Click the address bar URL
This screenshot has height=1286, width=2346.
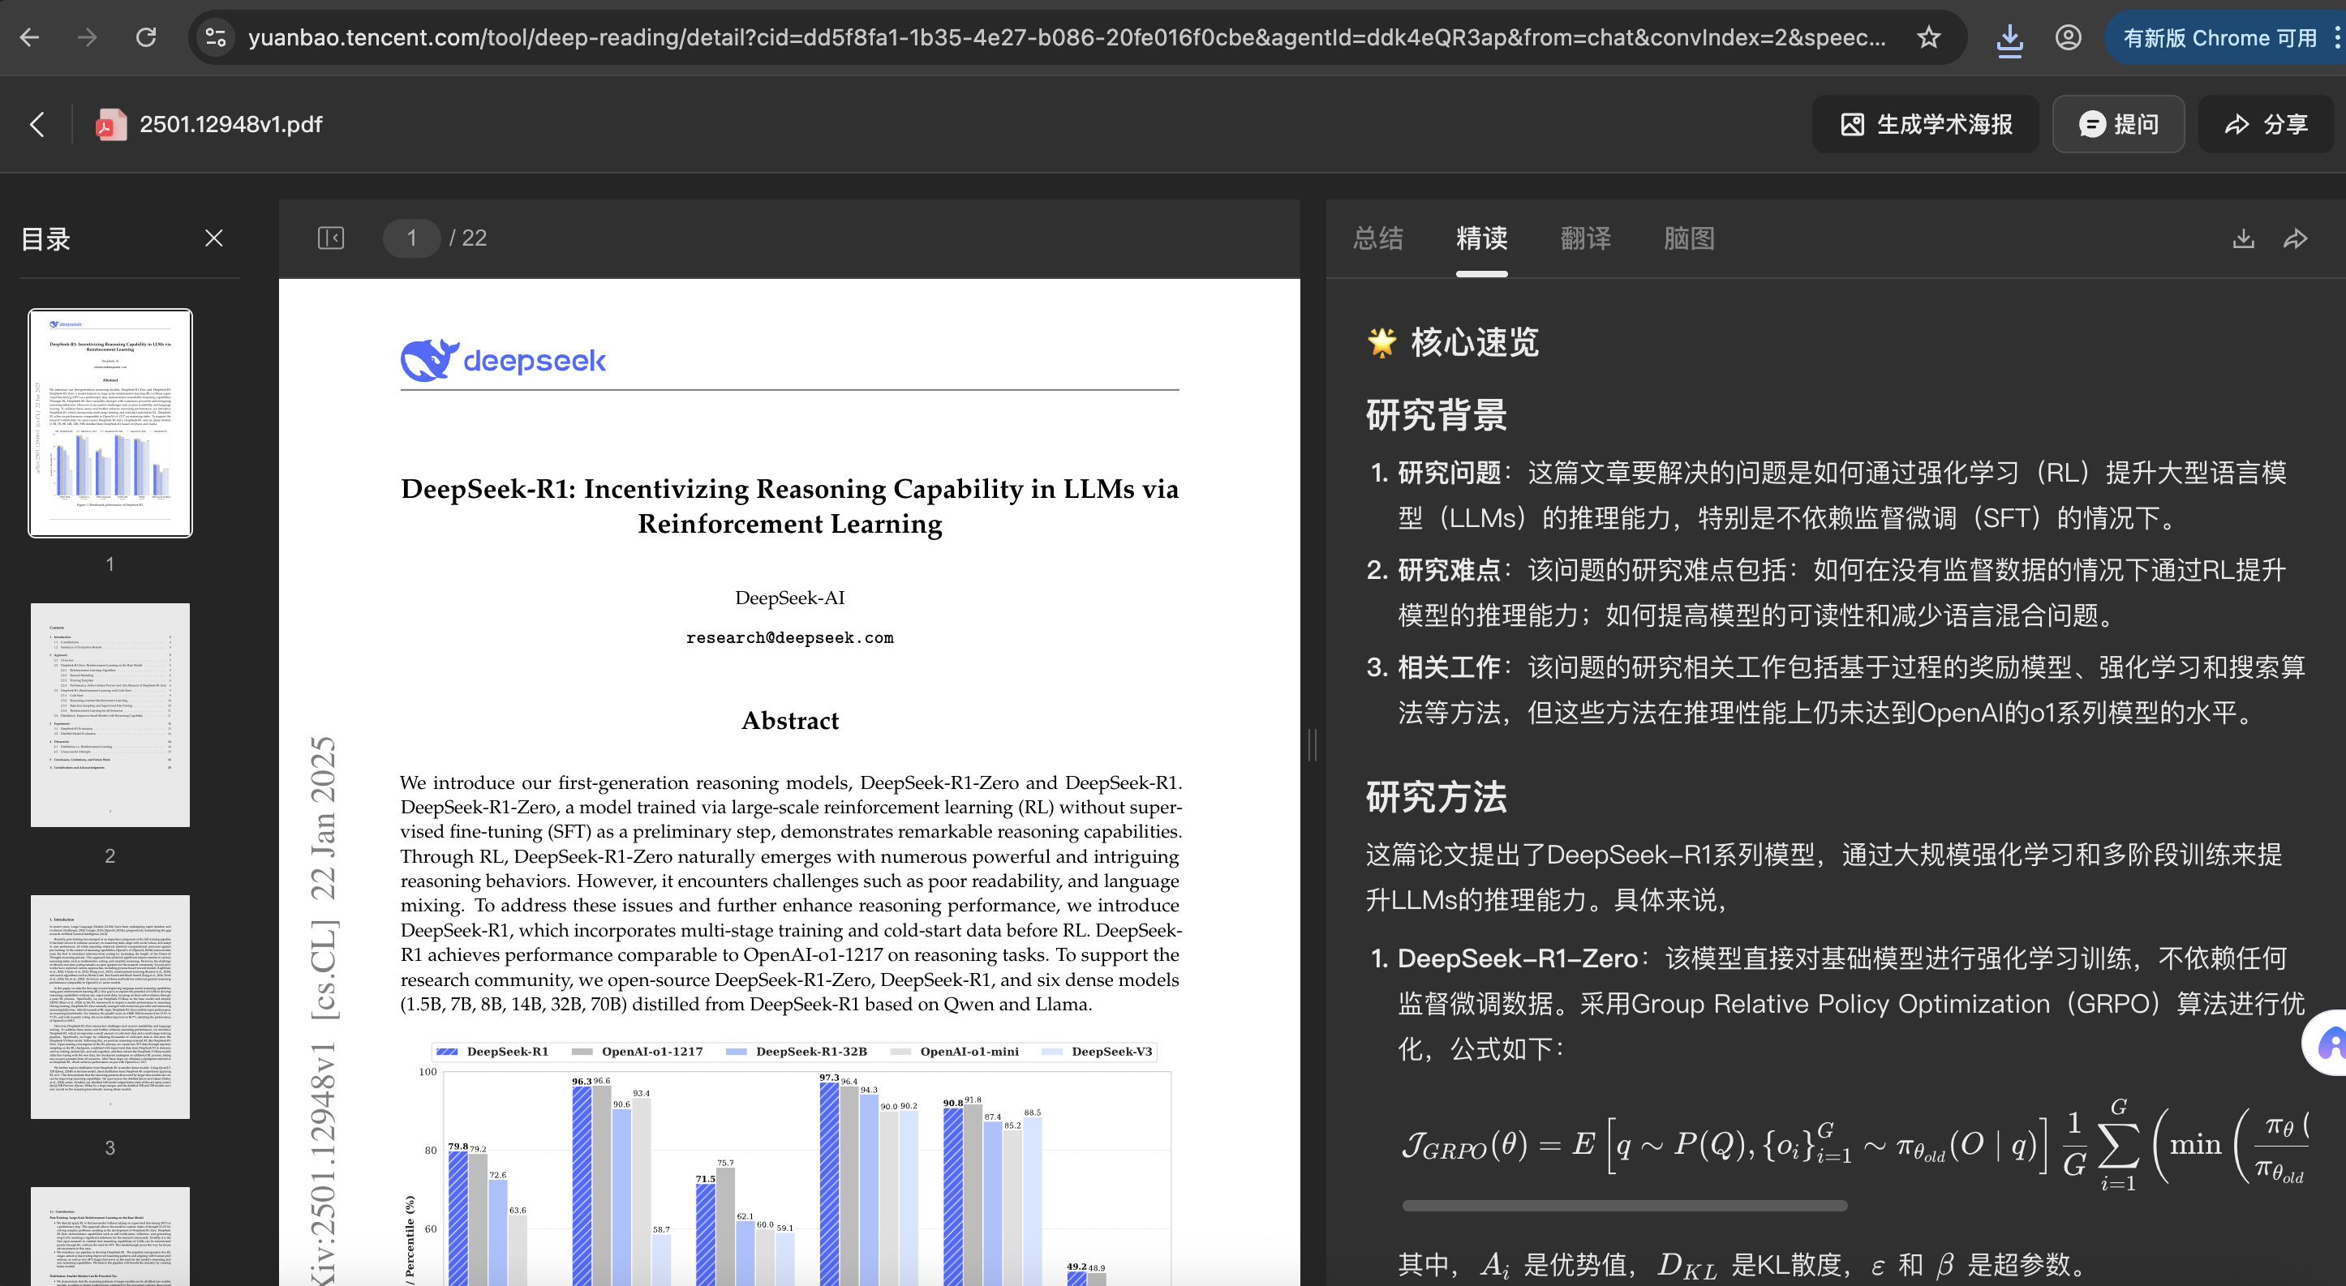click(1066, 37)
